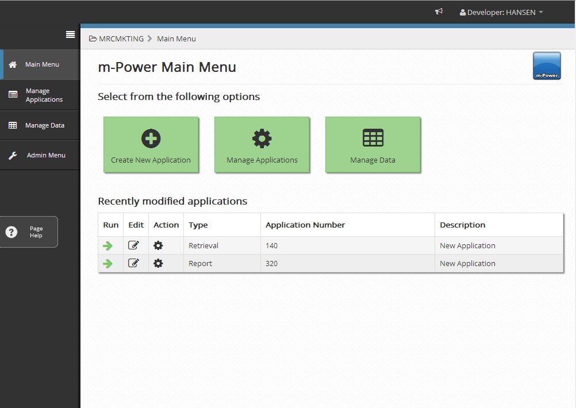
Task: Select Main Menu in the sidebar
Action: click(36, 65)
